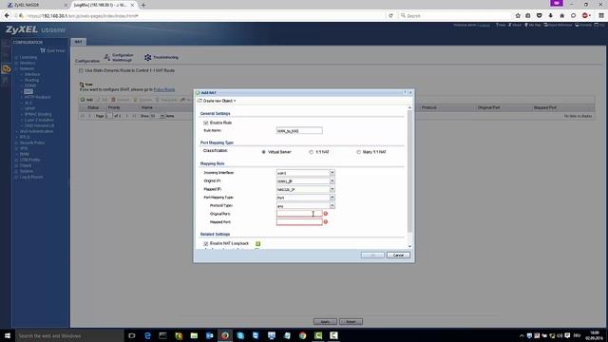Open Web Authentication in sidebar
This screenshot has width=608, height=342.
pyautogui.click(x=36, y=131)
